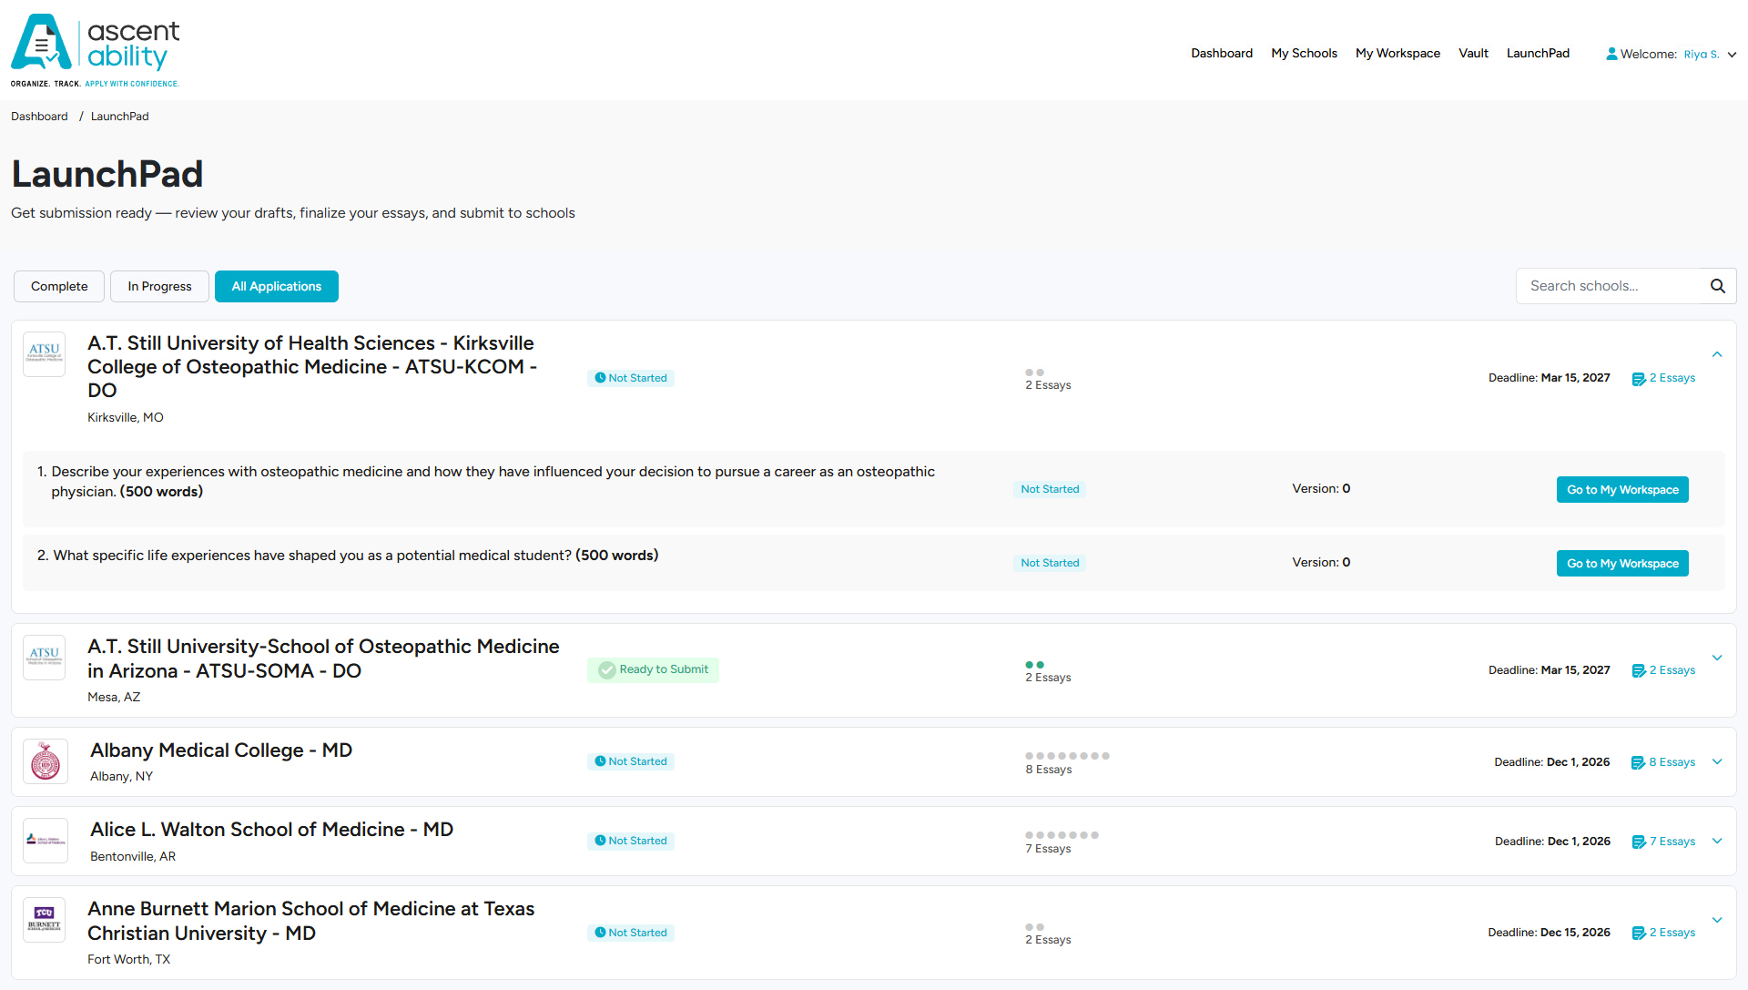Screen dimensions: 1748x990
Task: Click the Mesa, AZ location text
Action: pos(114,698)
